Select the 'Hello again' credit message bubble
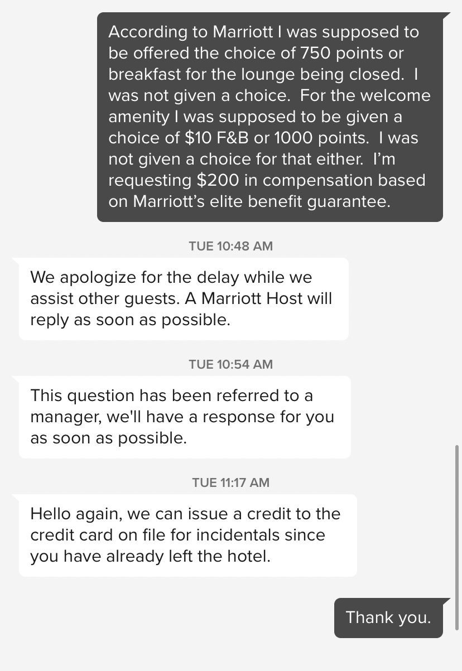Image resolution: width=462 pixels, height=671 pixels. (187, 535)
